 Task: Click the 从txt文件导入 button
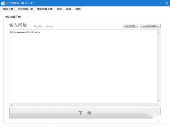[x=150, y=26]
